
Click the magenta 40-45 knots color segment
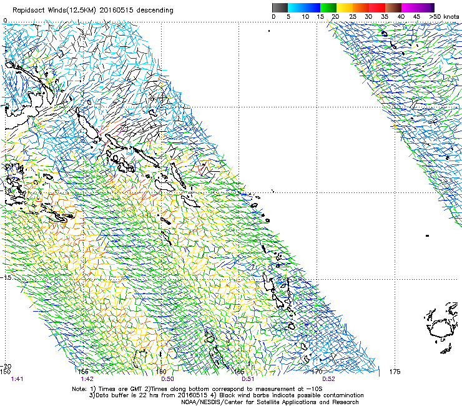point(410,7)
